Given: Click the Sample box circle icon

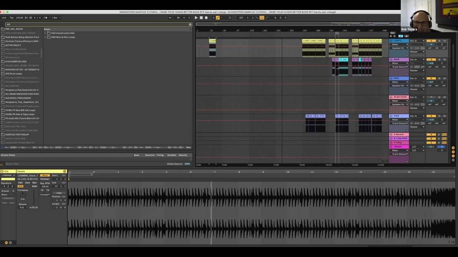Looking at the screenshot, I should click(64, 171).
